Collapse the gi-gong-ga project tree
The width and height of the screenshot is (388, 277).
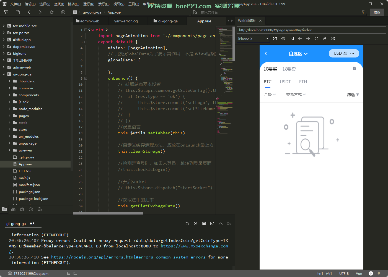click(x=4, y=74)
